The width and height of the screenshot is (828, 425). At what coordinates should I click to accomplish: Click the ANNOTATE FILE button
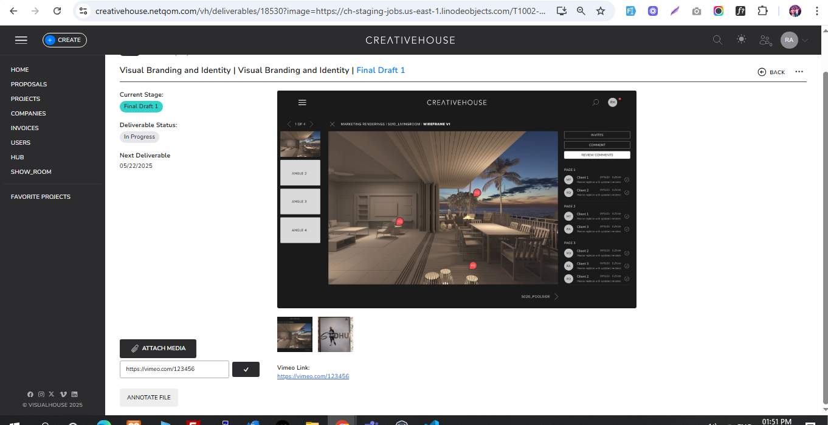coord(149,398)
